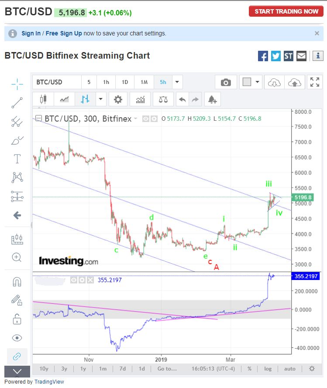The width and height of the screenshot is (327, 388).
Task: Toggle magnet mode for drawings
Action: (17, 282)
